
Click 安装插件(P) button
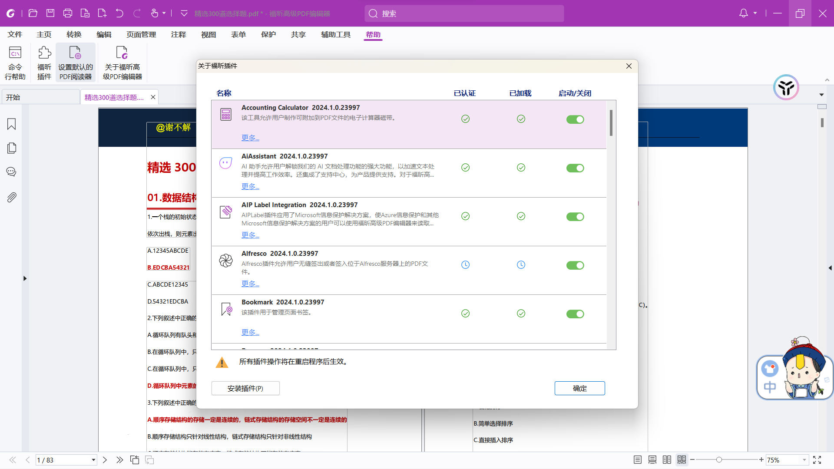tap(245, 388)
